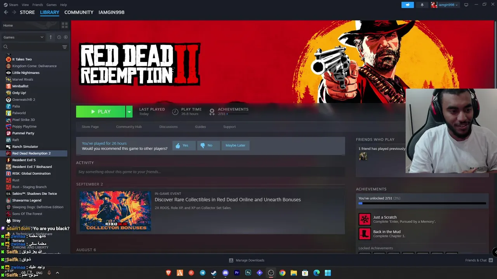Viewport: 497px width, 279px height.
Task: Click the Stray game icon in list
Action: pyautogui.click(x=9, y=220)
